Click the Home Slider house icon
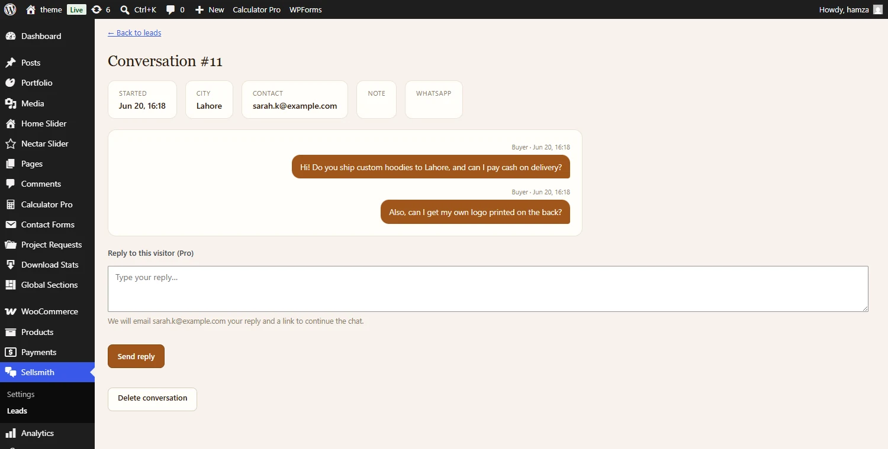Screen dimensions: 888x449 (11, 123)
